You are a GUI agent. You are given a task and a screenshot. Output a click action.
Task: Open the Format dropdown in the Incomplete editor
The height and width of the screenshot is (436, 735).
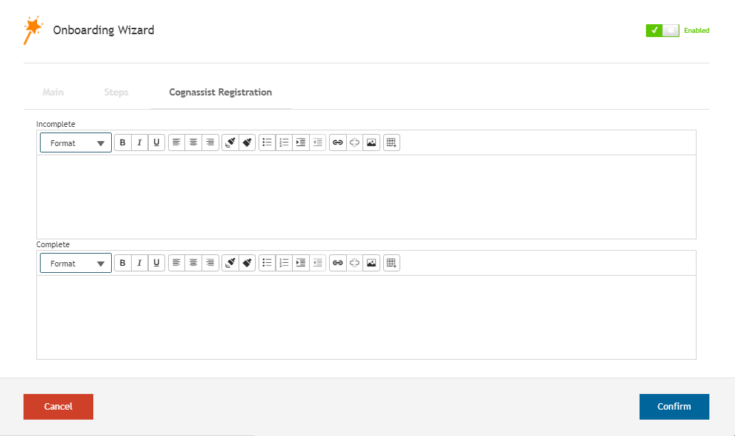pyautogui.click(x=75, y=143)
